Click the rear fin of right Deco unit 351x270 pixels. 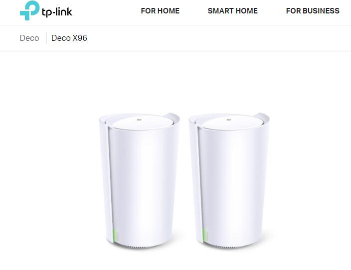click(262, 117)
